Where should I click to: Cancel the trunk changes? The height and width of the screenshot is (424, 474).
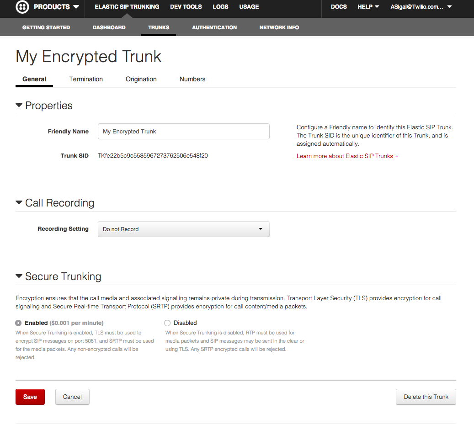(72, 397)
